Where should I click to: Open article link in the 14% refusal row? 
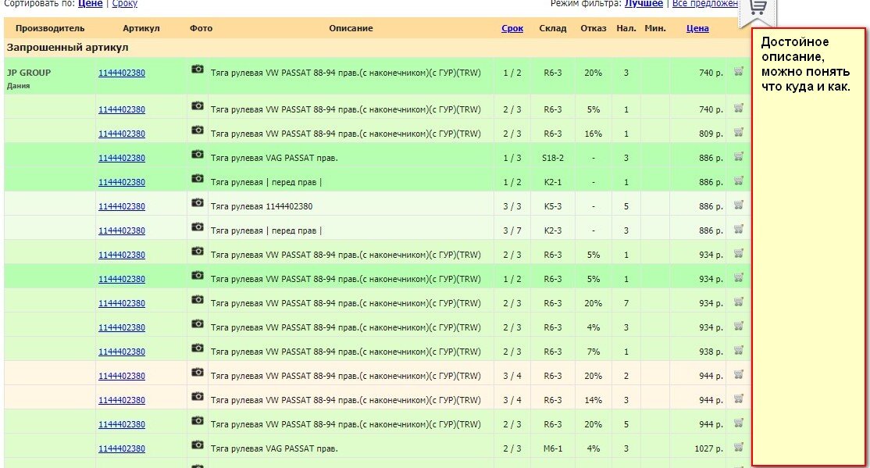click(x=122, y=400)
